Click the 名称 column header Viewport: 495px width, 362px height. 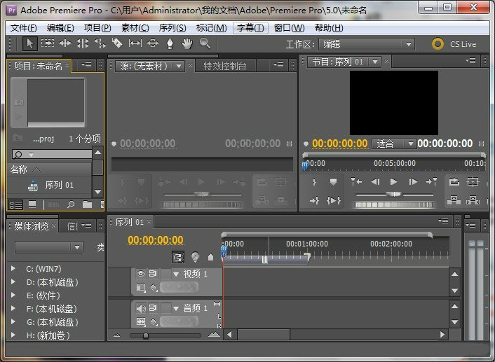pyautogui.click(x=19, y=169)
